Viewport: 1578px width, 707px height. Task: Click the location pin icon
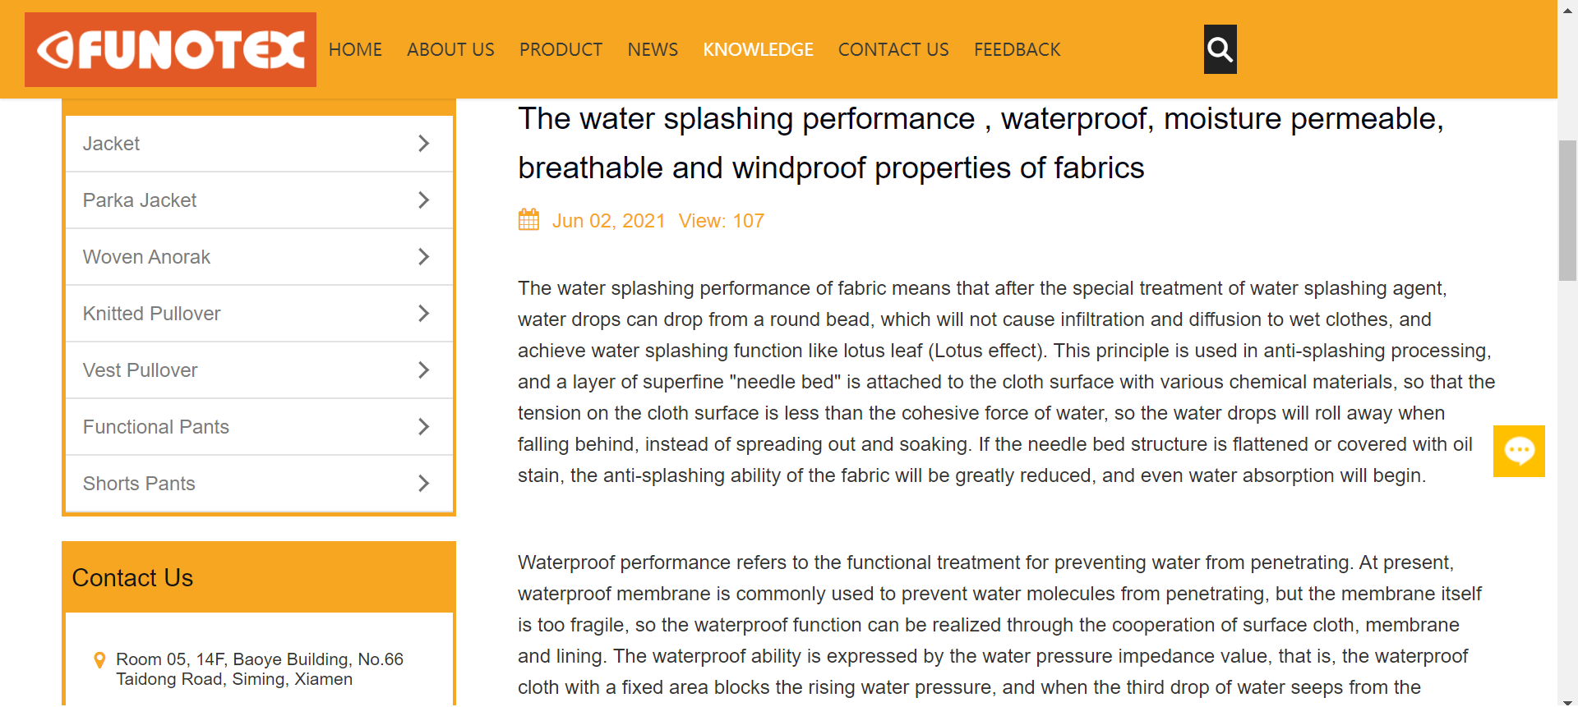pyautogui.click(x=99, y=660)
